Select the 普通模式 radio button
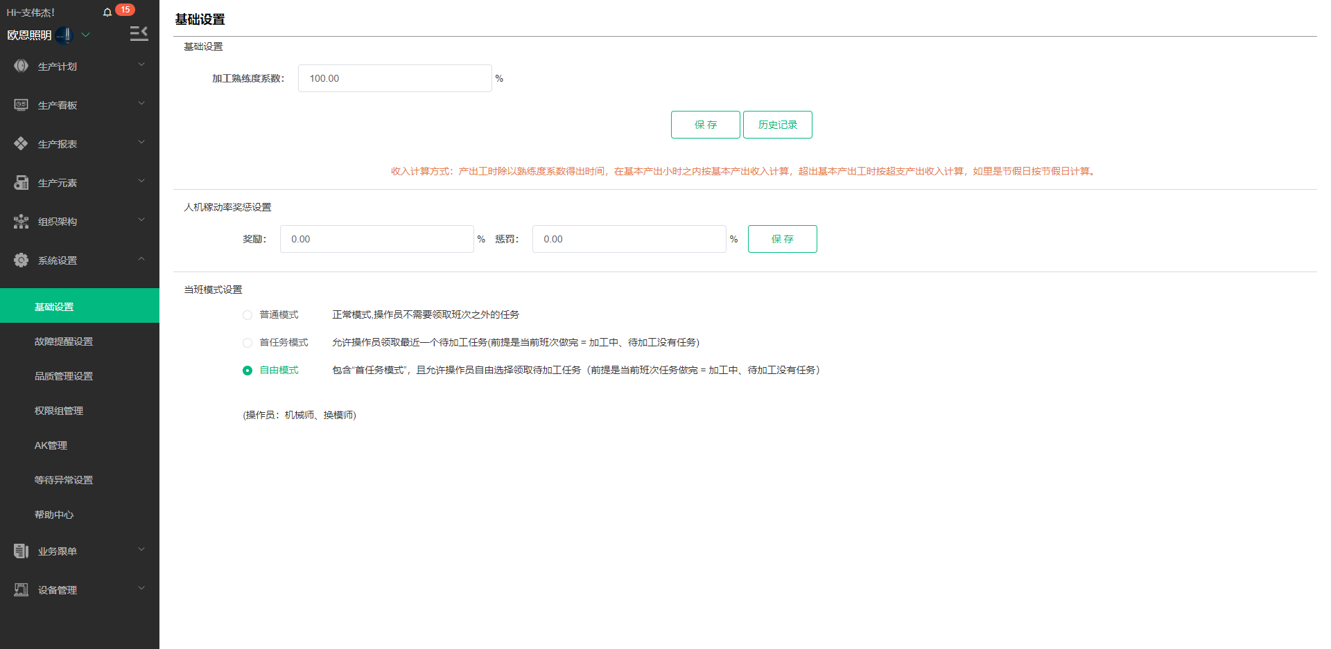Viewport: 1331px width, 649px height. [x=247, y=315]
